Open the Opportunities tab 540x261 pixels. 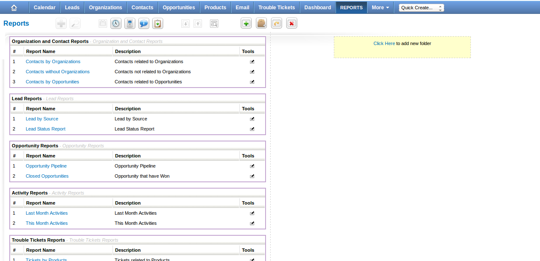tap(179, 8)
